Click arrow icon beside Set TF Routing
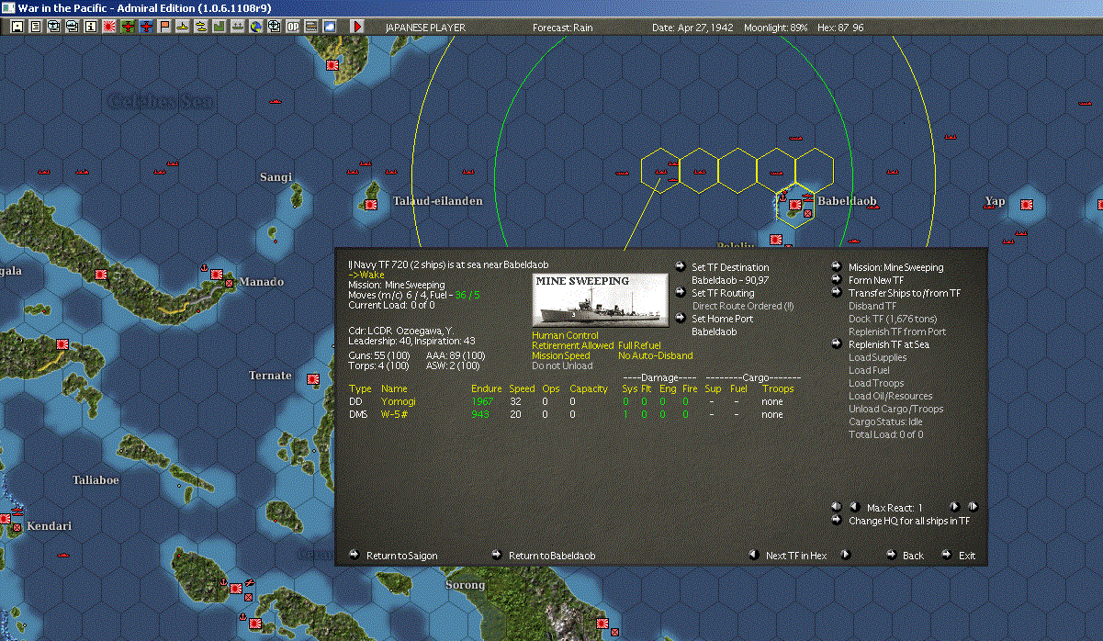 pos(681,293)
